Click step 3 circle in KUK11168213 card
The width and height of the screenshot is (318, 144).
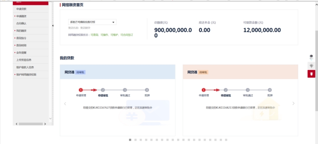point(248,90)
